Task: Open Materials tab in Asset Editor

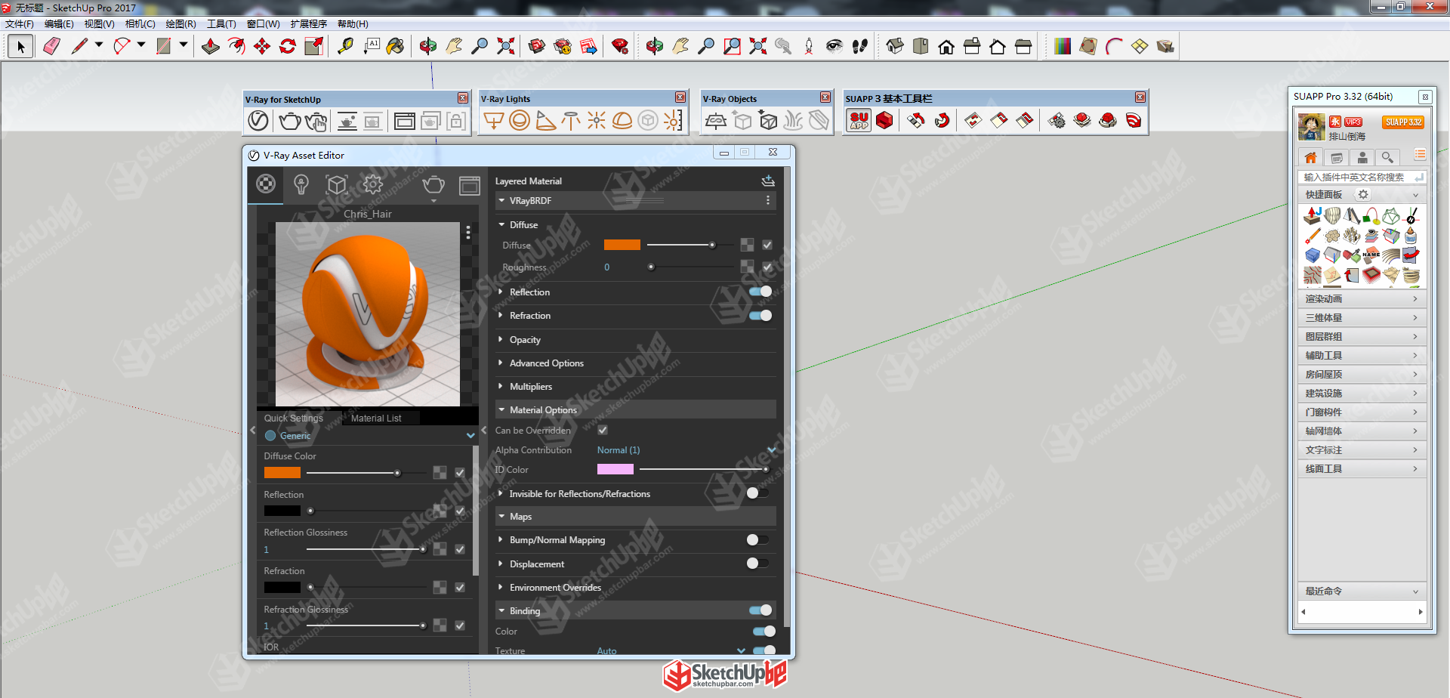Action: [x=266, y=184]
